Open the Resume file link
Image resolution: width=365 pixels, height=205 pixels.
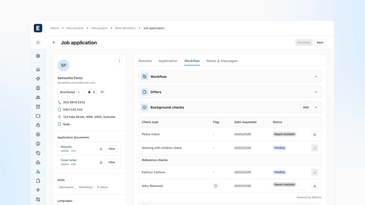tap(66, 147)
